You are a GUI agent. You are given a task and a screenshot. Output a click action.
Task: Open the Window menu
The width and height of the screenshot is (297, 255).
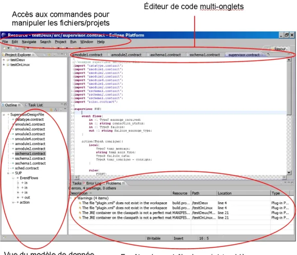(x=87, y=42)
